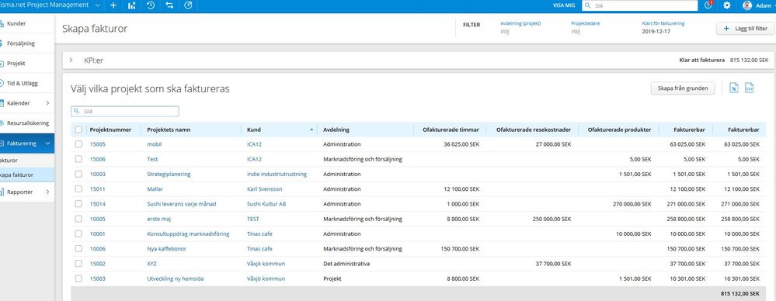Viewport: 776px width, 301px height.
Task: Click the Lägg till filter button
Action: [745, 29]
